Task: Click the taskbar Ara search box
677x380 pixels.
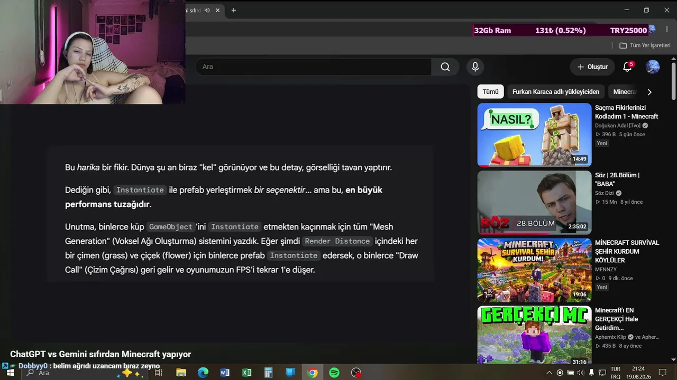Action: coord(85,373)
